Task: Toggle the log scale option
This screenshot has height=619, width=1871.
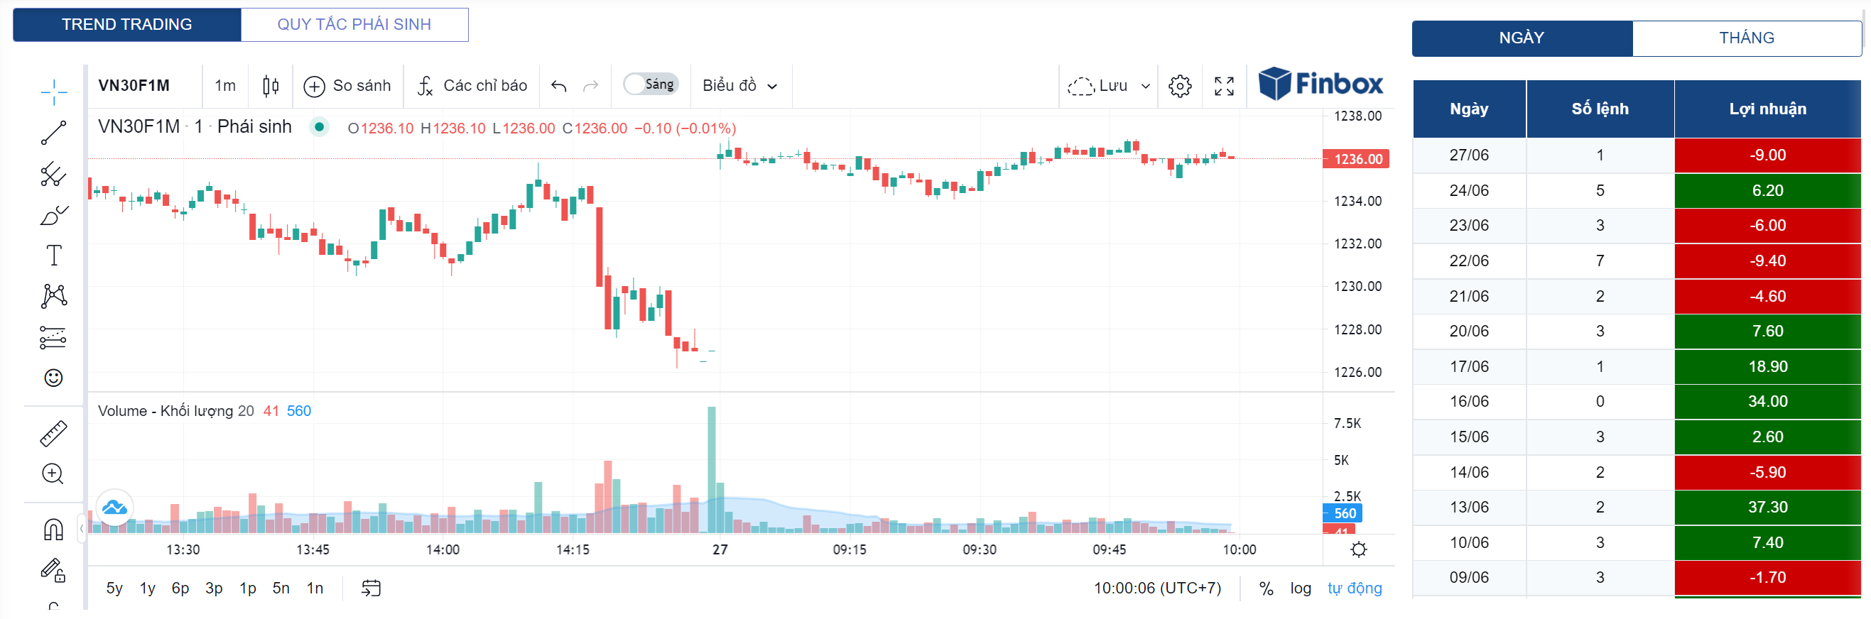Action: pos(1300,588)
